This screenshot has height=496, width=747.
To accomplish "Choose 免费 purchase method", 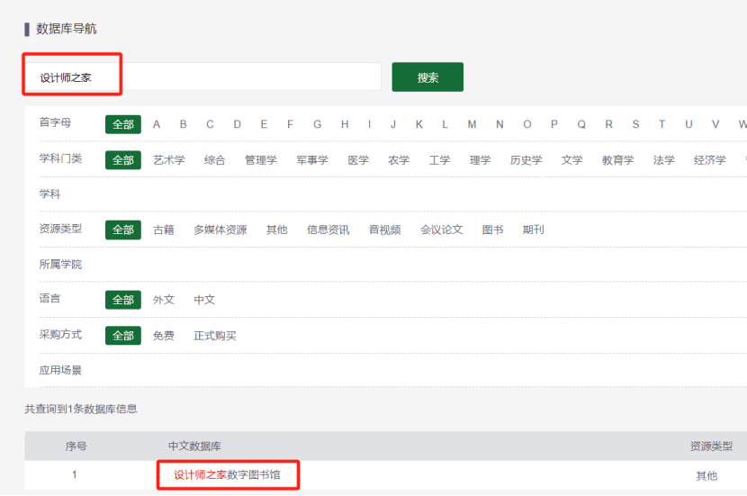I will tap(164, 336).
